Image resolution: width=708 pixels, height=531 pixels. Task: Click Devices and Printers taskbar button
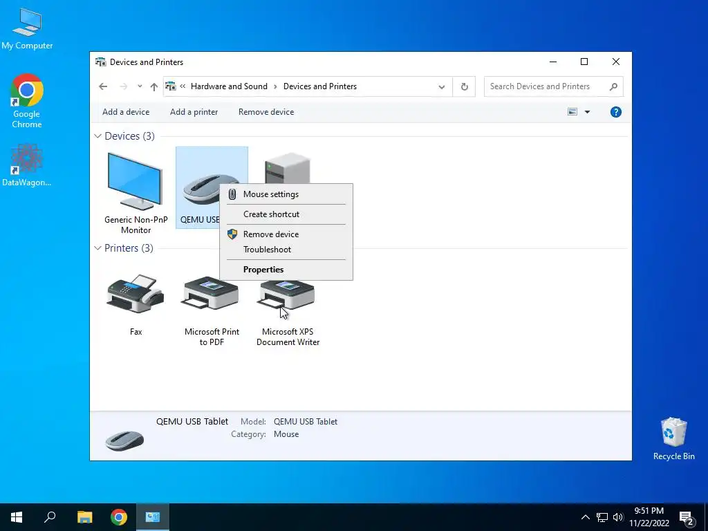click(152, 517)
